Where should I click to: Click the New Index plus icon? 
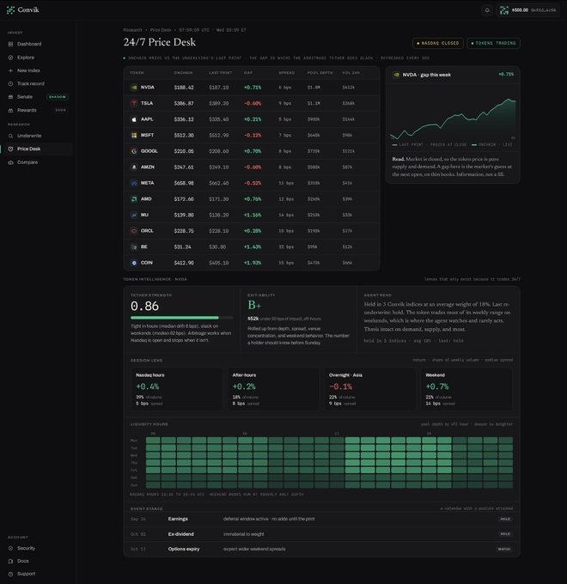point(10,70)
